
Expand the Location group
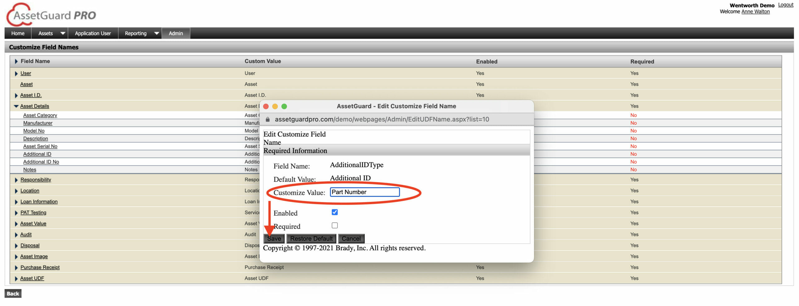pyautogui.click(x=16, y=191)
